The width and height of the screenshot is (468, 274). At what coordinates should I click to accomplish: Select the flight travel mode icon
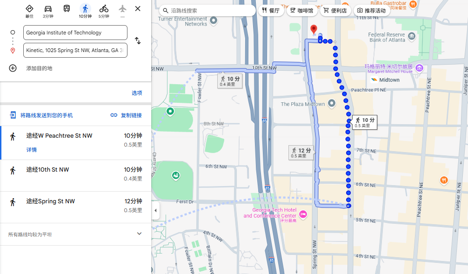click(x=122, y=9)
